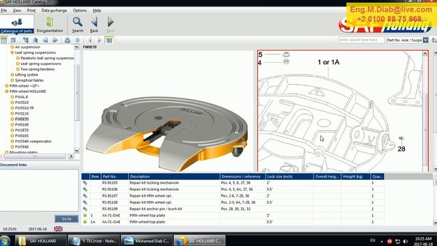Click the icon beside RS-91105 row
This screenshot has height=246, width=437.
[85, 183]
